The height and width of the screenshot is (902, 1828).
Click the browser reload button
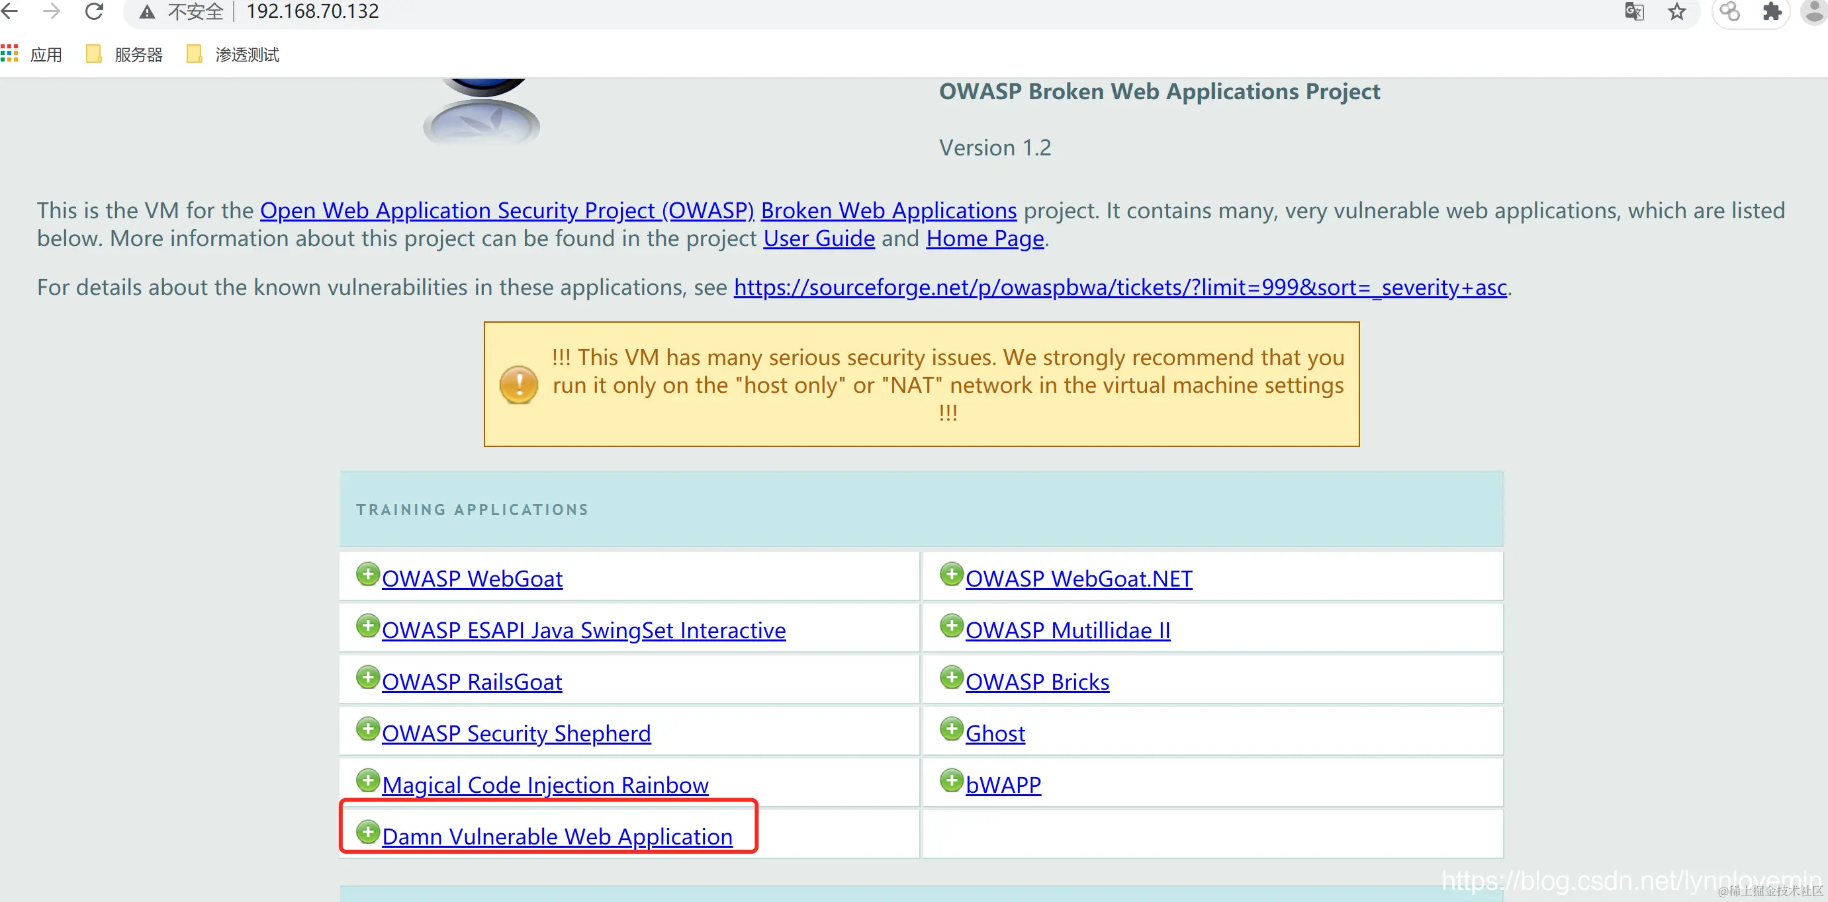click(x=95, y=11)
